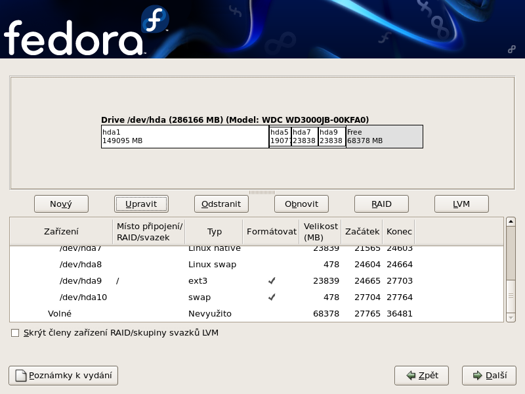Click size "23839" in the /dev/hda9 row
The image size is (525, 394).
326,281
